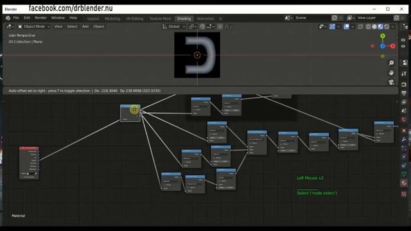Toggle proportional editing icon

point(220,26)
